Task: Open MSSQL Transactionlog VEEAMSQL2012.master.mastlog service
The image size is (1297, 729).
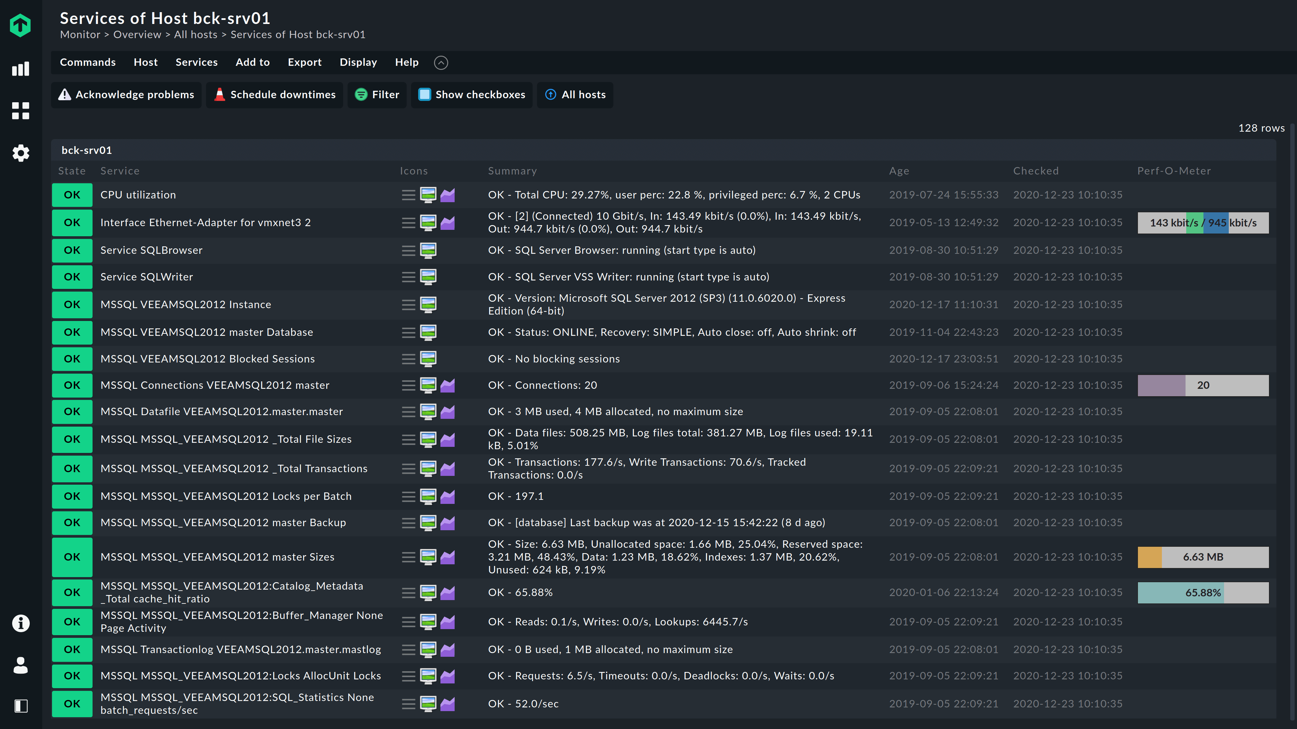Action: pyautogui.click(x=241, y=649)
